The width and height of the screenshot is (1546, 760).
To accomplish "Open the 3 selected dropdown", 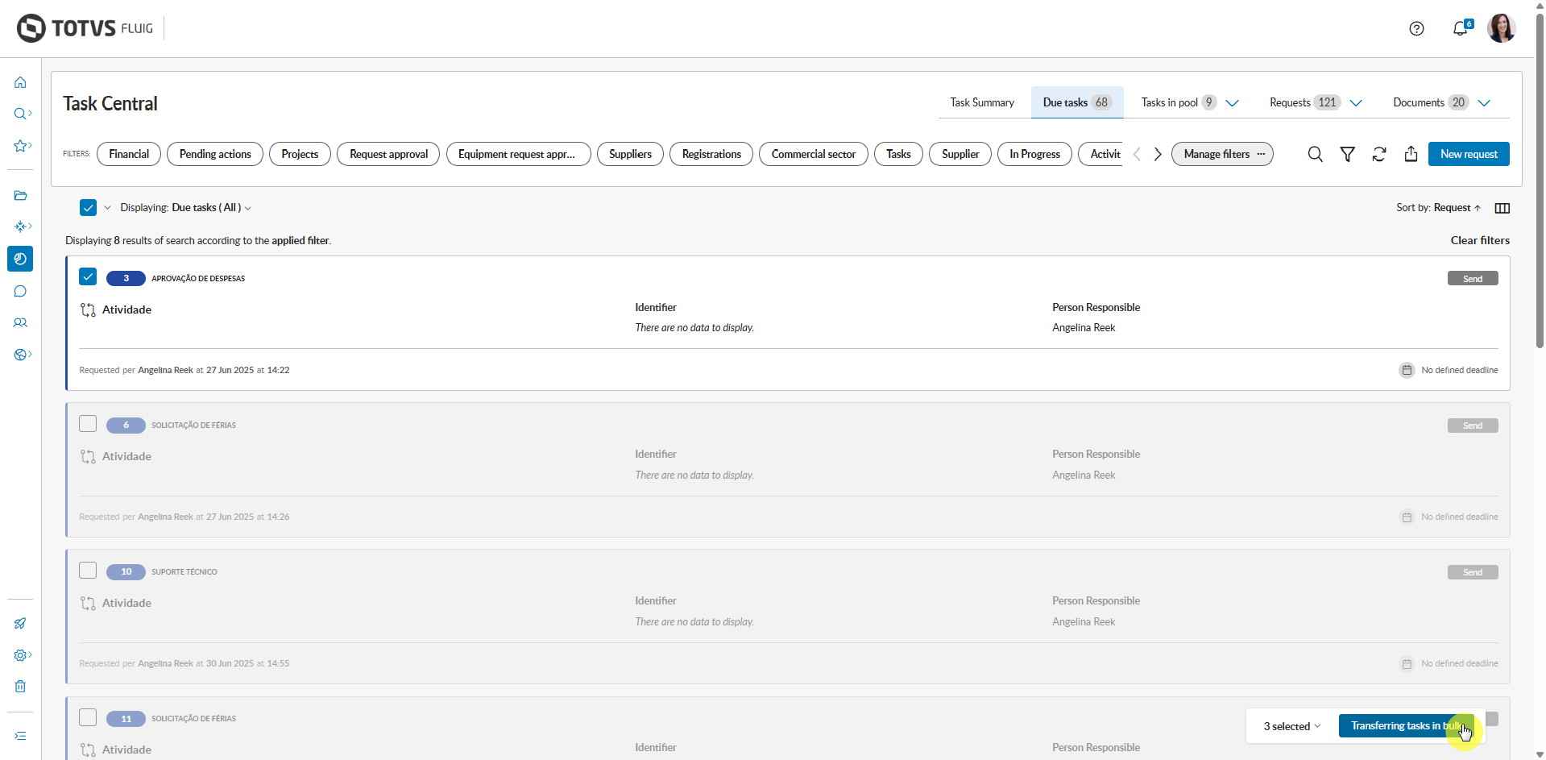I will [1292, 726].
